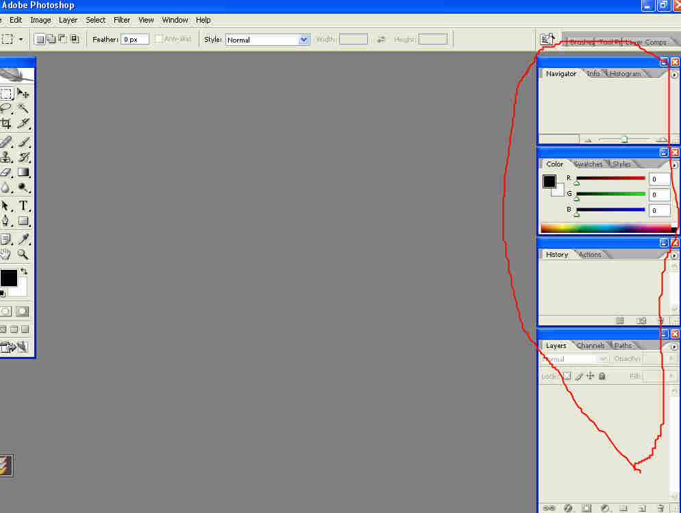Switch to the Swatches tab
The height and width of the screenshot is (513, 681).
pyautogui.click(x=588, y=164)
